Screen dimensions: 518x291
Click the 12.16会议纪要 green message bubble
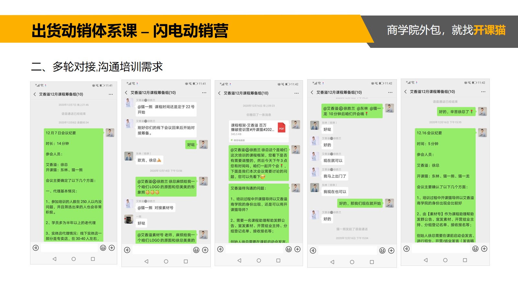(445, 185)
